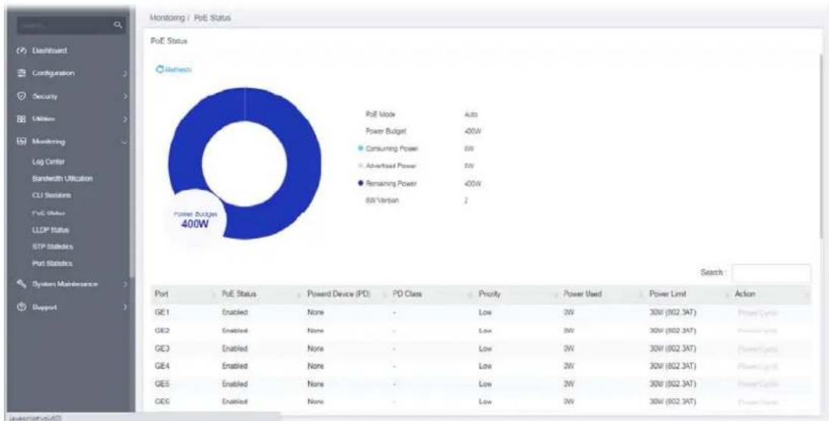Open STP Statistics in the sidebar
Image resolution: width=829 pixels, height=421 pixels.
coord(52,246)
